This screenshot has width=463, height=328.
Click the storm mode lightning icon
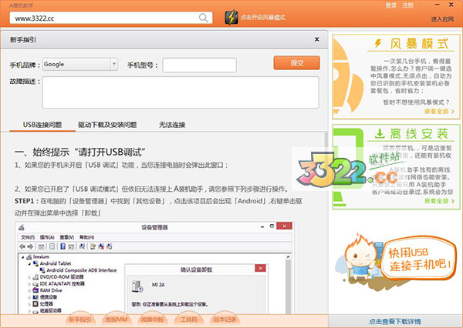tap(231, 18)
